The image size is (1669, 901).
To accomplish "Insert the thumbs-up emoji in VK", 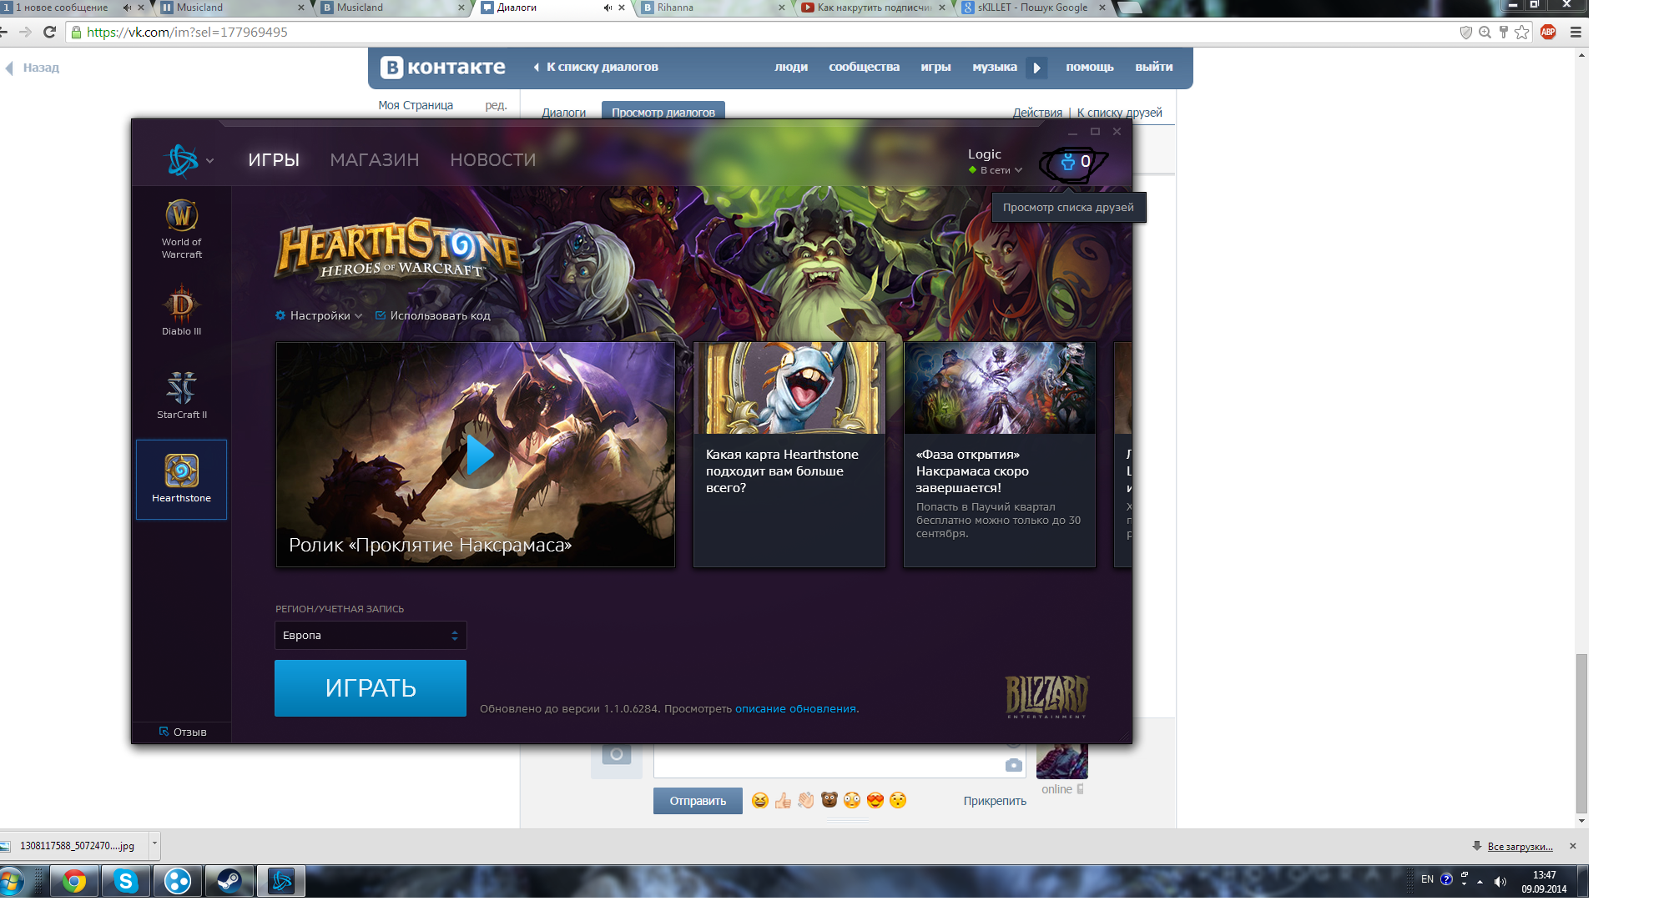I will click(x=783, y=801).
